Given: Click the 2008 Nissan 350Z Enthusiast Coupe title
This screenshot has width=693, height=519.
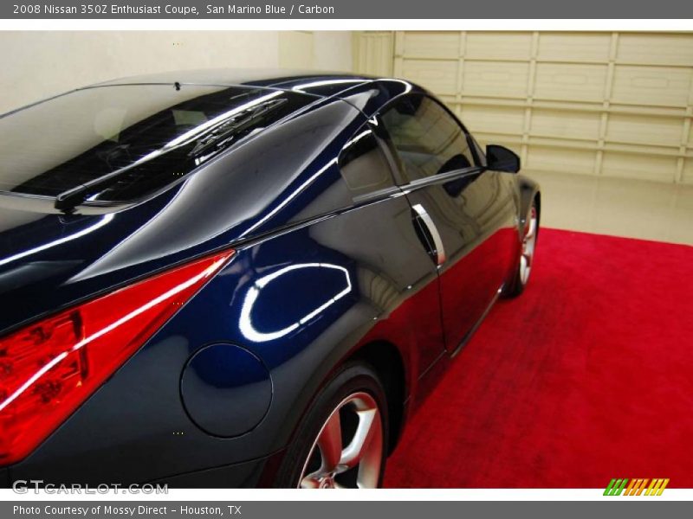Looking at the screenshot, I should [x=105, y=10].
